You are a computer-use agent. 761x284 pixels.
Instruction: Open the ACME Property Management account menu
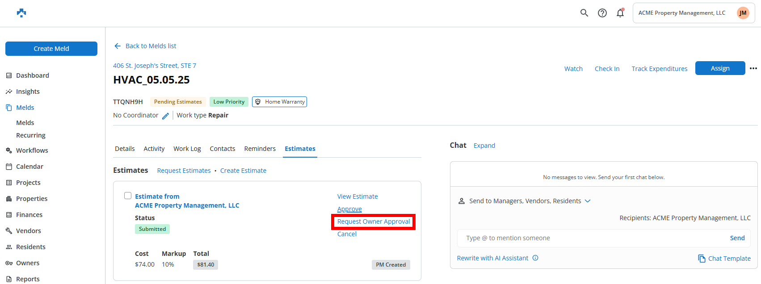[x=681, y=13]
